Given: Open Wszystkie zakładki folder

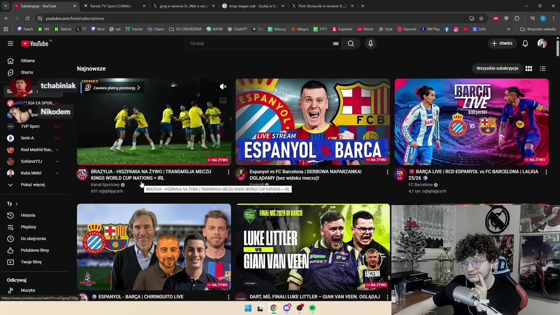Looking at the screenshot, I should [x=538, y=29].
